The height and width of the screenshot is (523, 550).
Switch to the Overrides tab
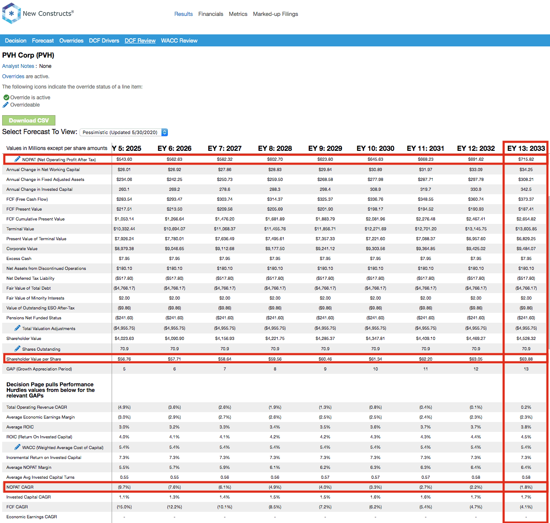point(71,40)
